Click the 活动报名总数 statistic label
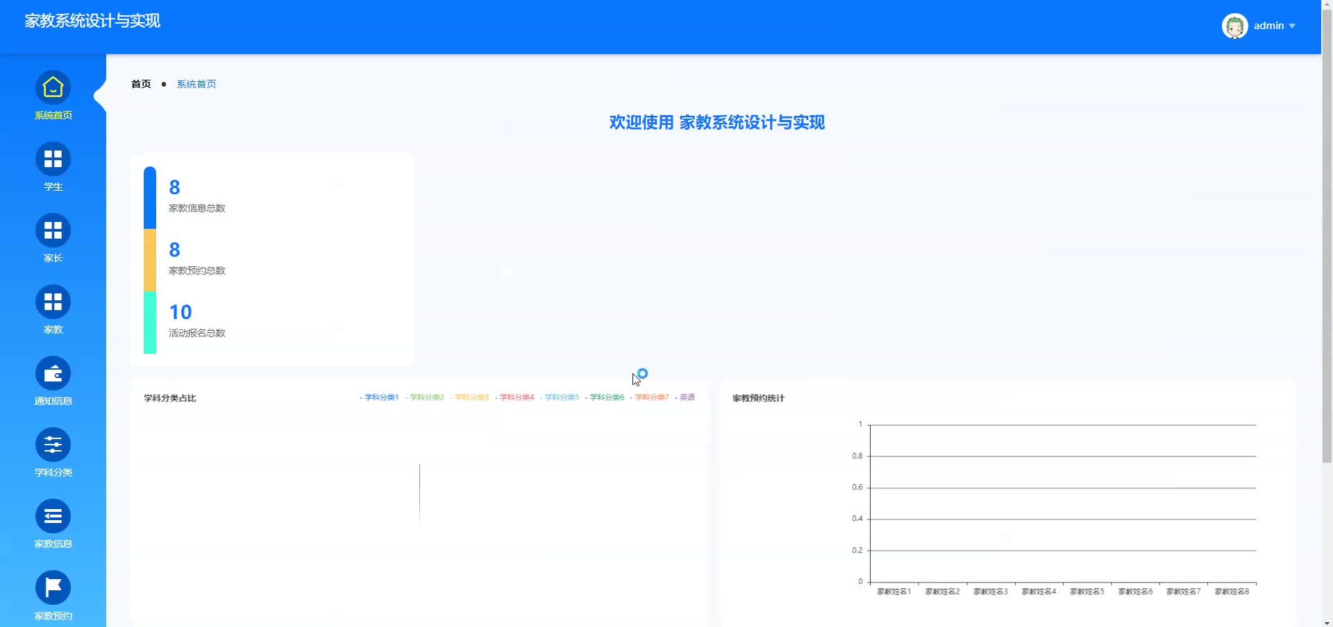1333x627 pixels. point(197,333)
